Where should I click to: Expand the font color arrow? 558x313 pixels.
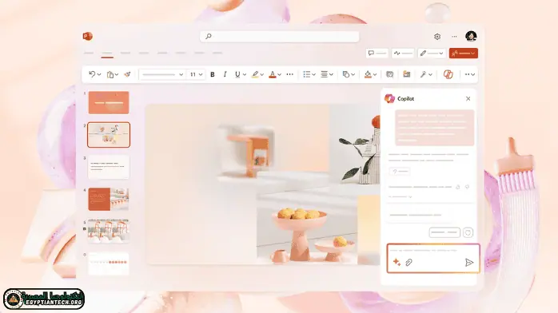coord(279,74)
